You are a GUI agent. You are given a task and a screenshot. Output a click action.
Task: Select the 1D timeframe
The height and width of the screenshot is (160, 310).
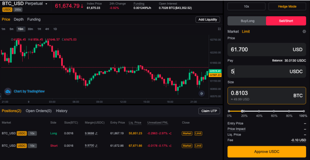pos(55,29)
